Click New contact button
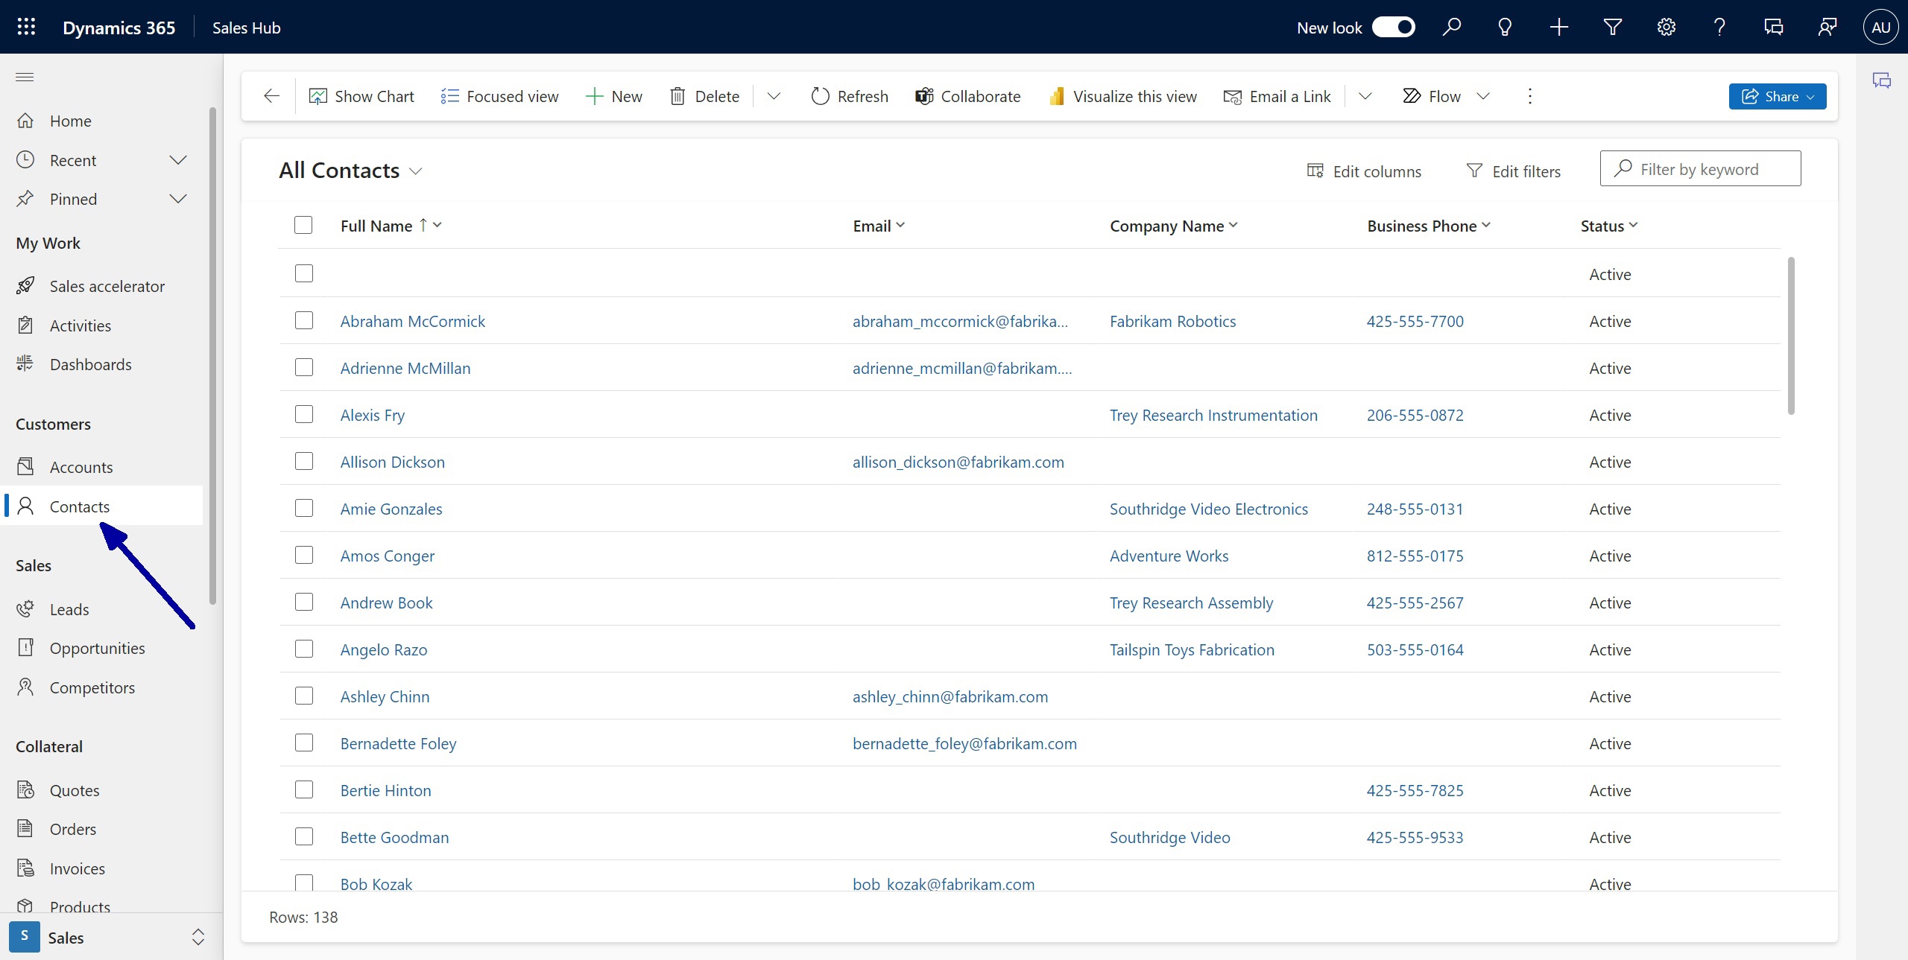 click(613, 96)
